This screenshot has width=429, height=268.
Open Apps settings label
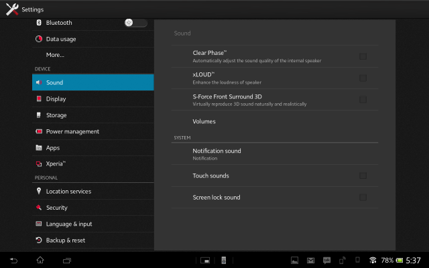click(x=53, y=148)
